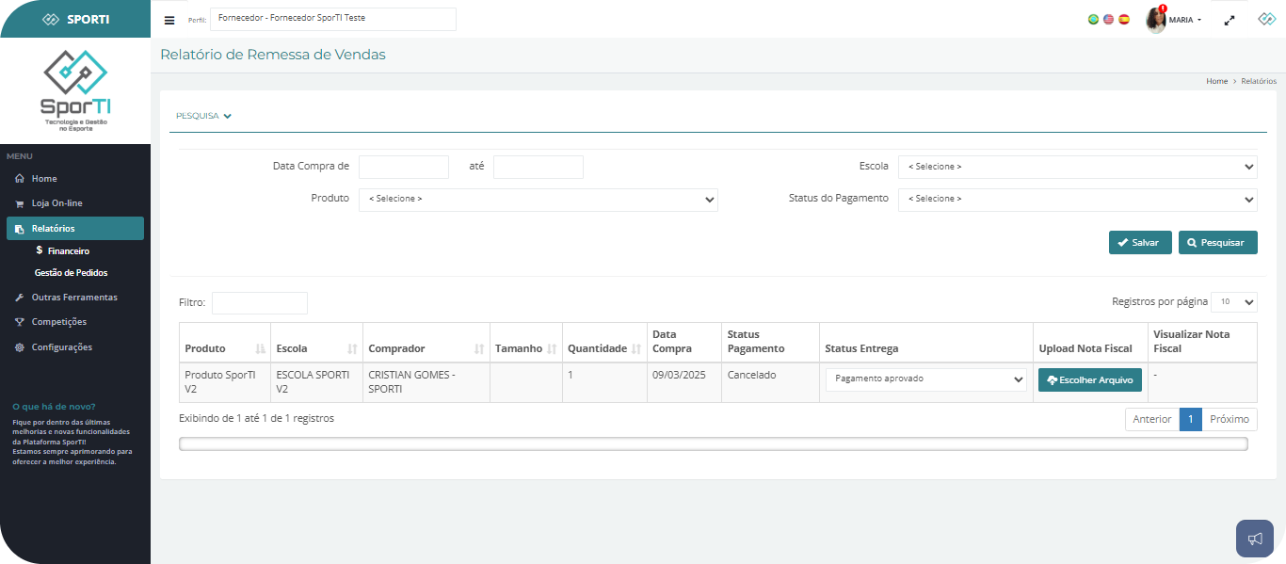This screenshot has height=564, width=1286.
Task: Open Loja On-line in sidebar
Action: [57, 203]
